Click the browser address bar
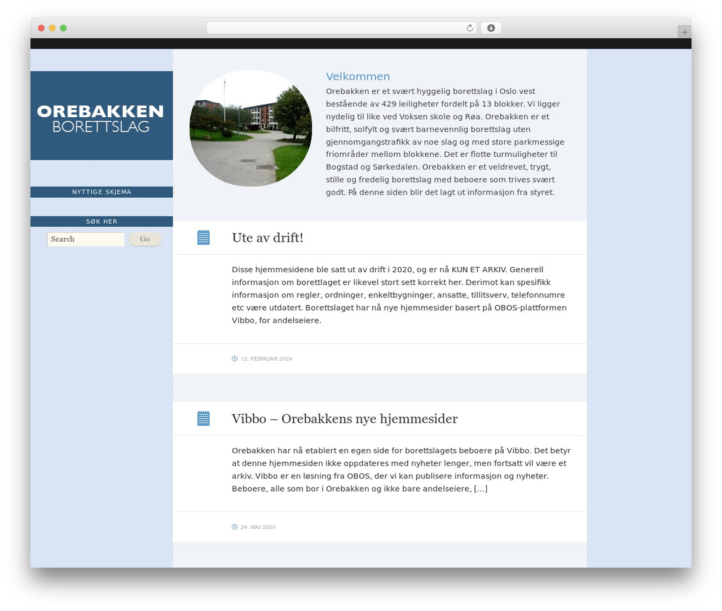This screenshot has width=722, height=611. pyautogui.click(x=341, y=28)
